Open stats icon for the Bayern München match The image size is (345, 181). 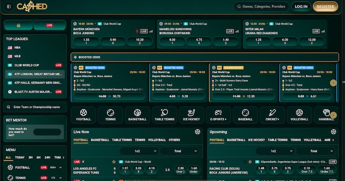[x=151, y=31]
